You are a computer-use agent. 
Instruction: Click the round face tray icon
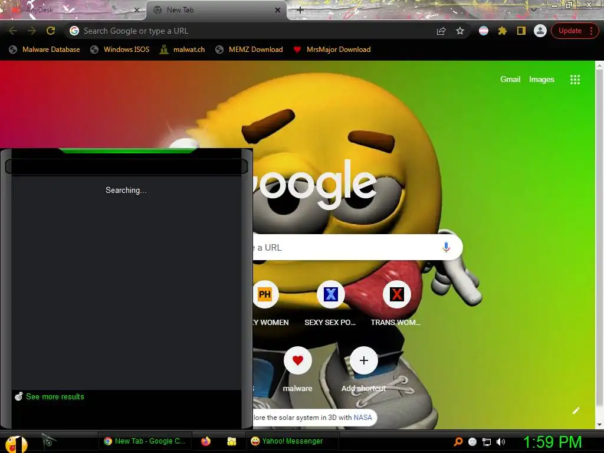click(x=472, y=442)
